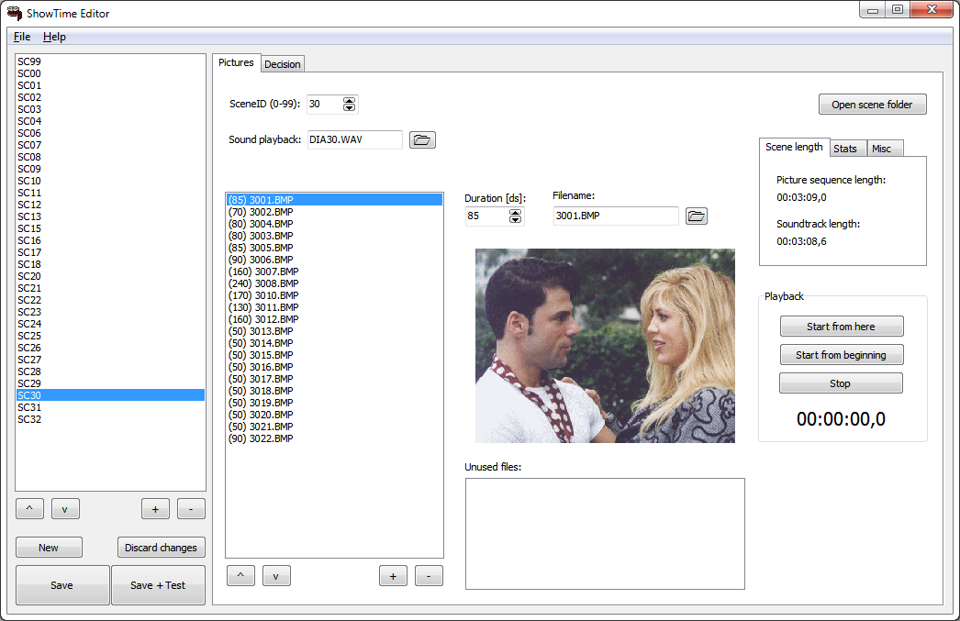Open the Help menu
This screenshot has width=960, height=621.
[x=54, y=37]
